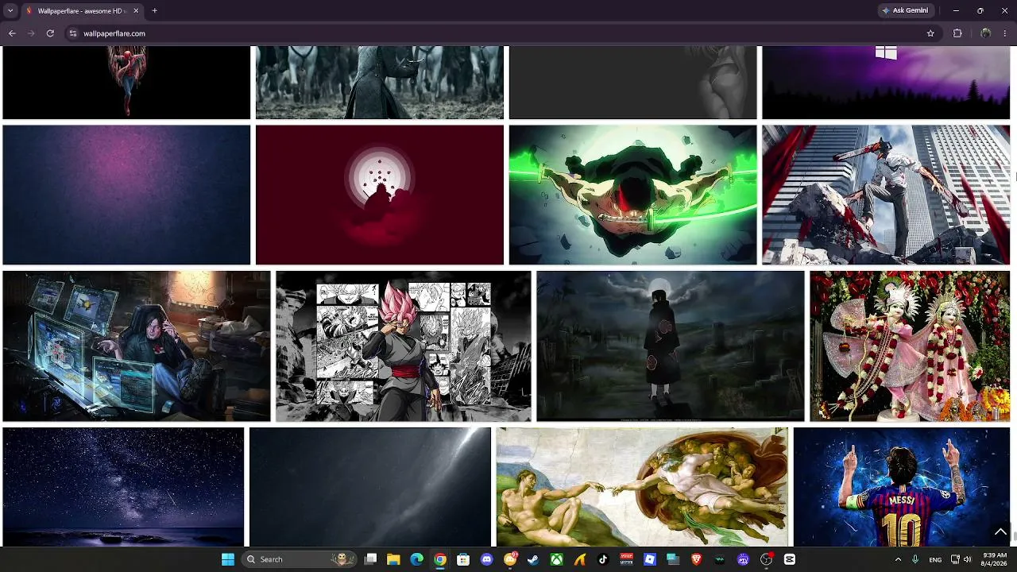This screenshot has width=1017, height=572.
Task: Open the Spider-Man hanging wallpaper
Action: coord(126,83)
